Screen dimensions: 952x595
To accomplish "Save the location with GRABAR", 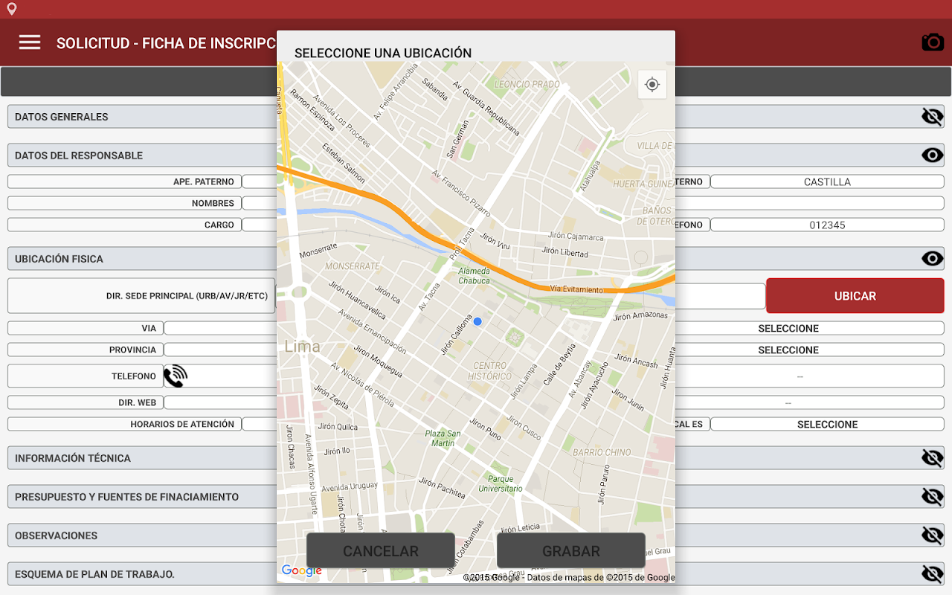I will (571, 551).
